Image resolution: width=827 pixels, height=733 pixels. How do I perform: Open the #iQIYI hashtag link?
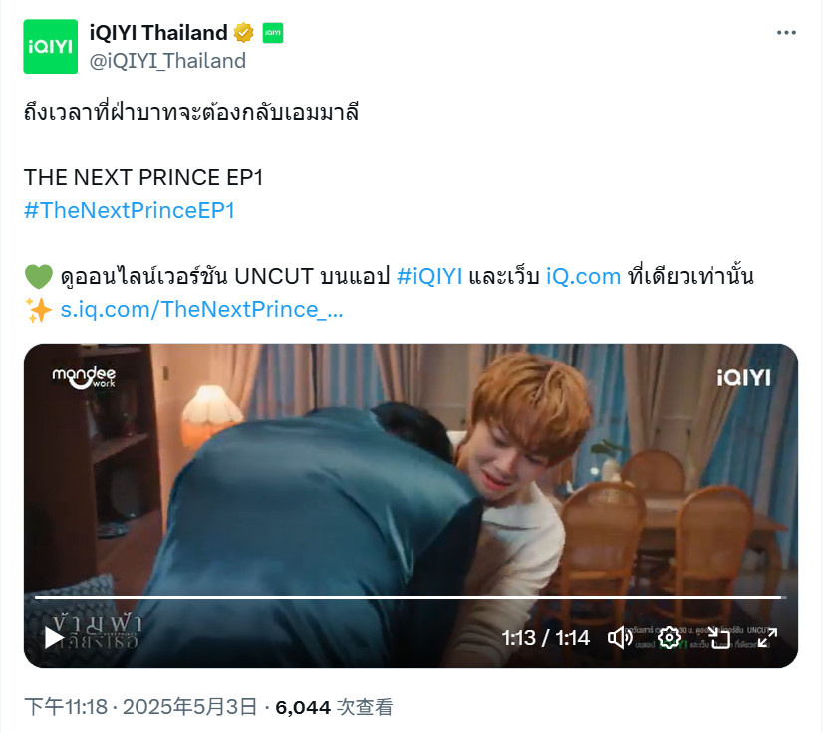pyautogui.click(x=429, y=276)
